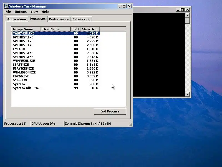Switch to the Performance tab
Screen dimensions: 222x167
pyautogui.click(x=59, y=19)
